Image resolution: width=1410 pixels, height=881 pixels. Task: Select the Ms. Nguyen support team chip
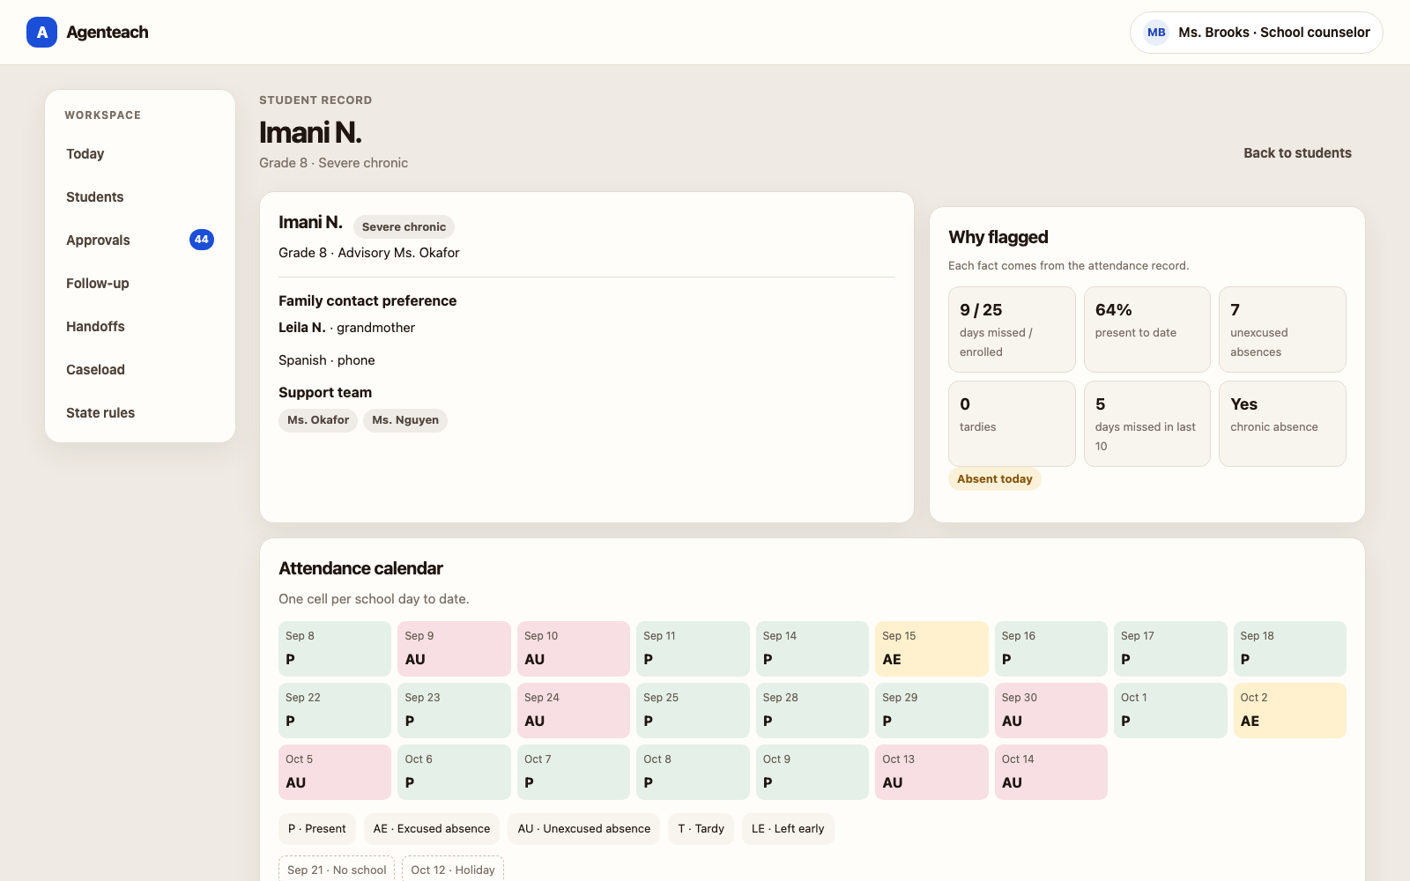pyautogui.click(x=405, y=420)
